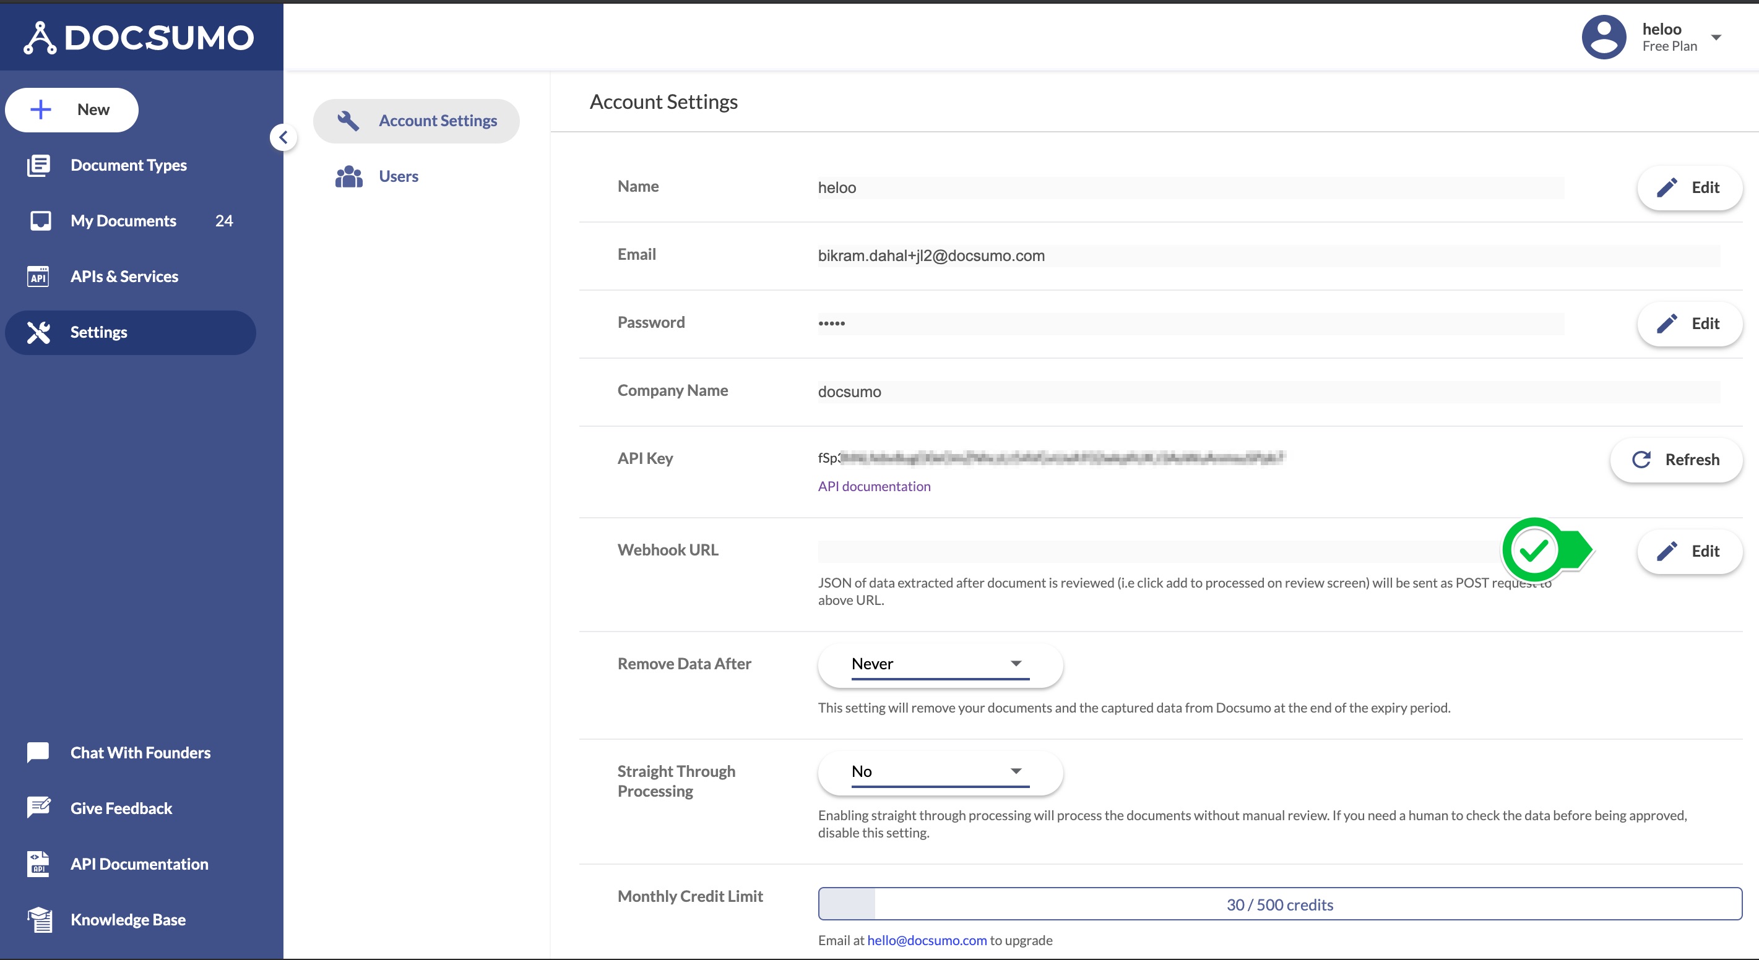The image size is (1759, 960).
Task: Click the wrench icon for Account Settings
Action: pos(348,121)
